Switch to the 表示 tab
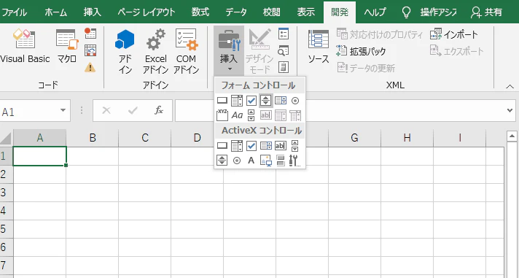519x278 pixels. click(305, 12)
